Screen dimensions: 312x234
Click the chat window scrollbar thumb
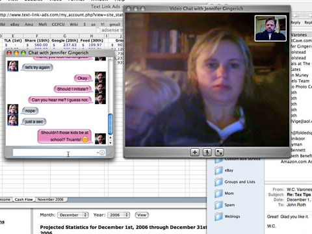pyautogui.click(x=110, y=124)
